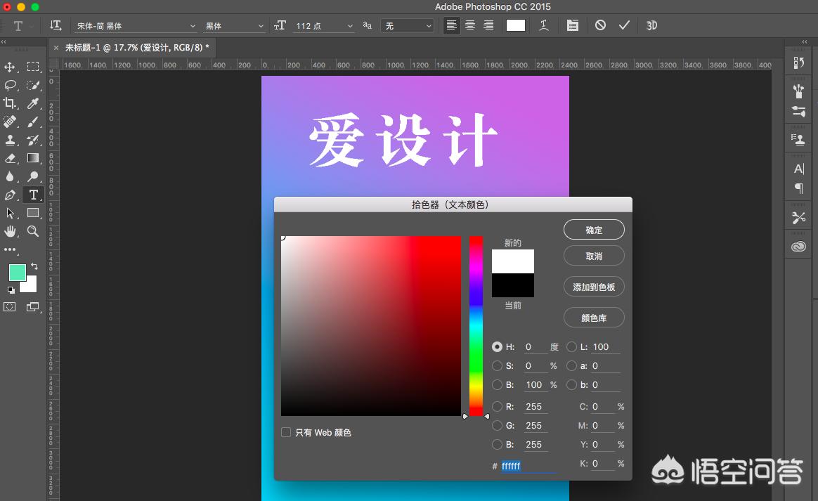Open the Character panel
Viewport: 818px width, 501px height.
tap(798, 169)
